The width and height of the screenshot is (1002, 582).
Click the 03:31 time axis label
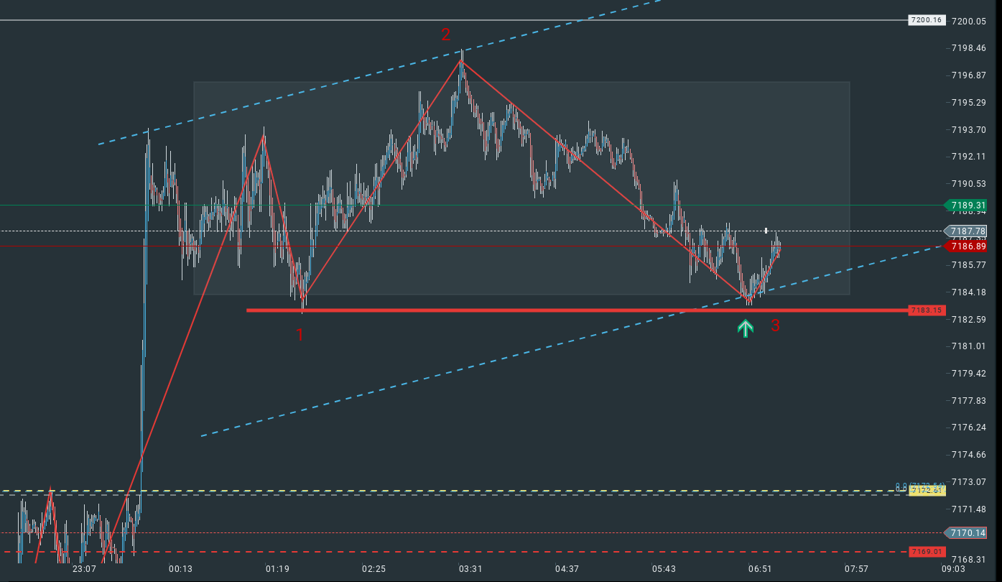(470, 569)
